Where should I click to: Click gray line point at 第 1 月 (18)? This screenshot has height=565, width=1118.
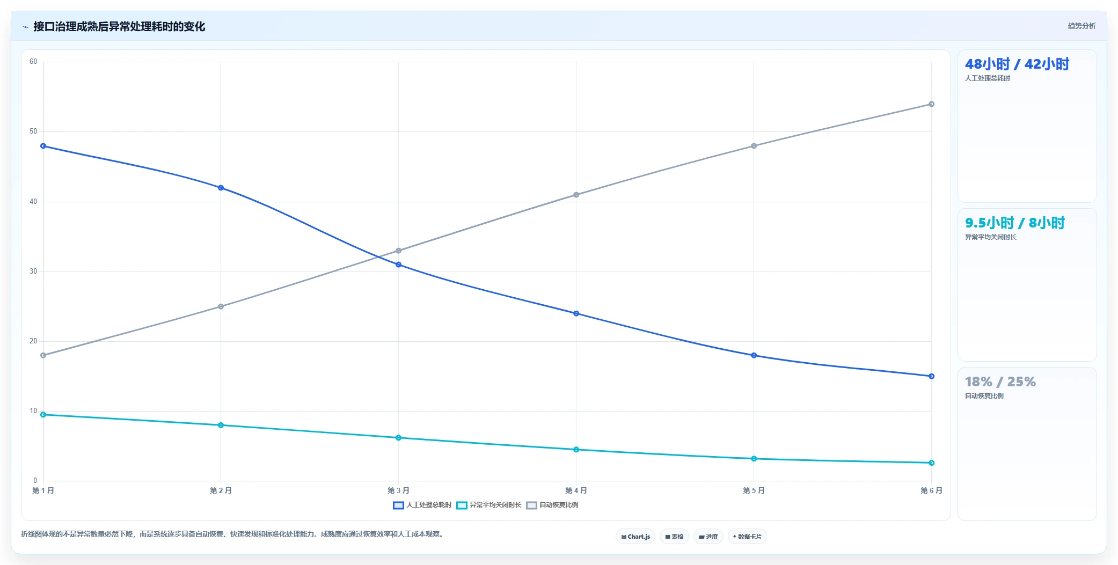[43, 355]
